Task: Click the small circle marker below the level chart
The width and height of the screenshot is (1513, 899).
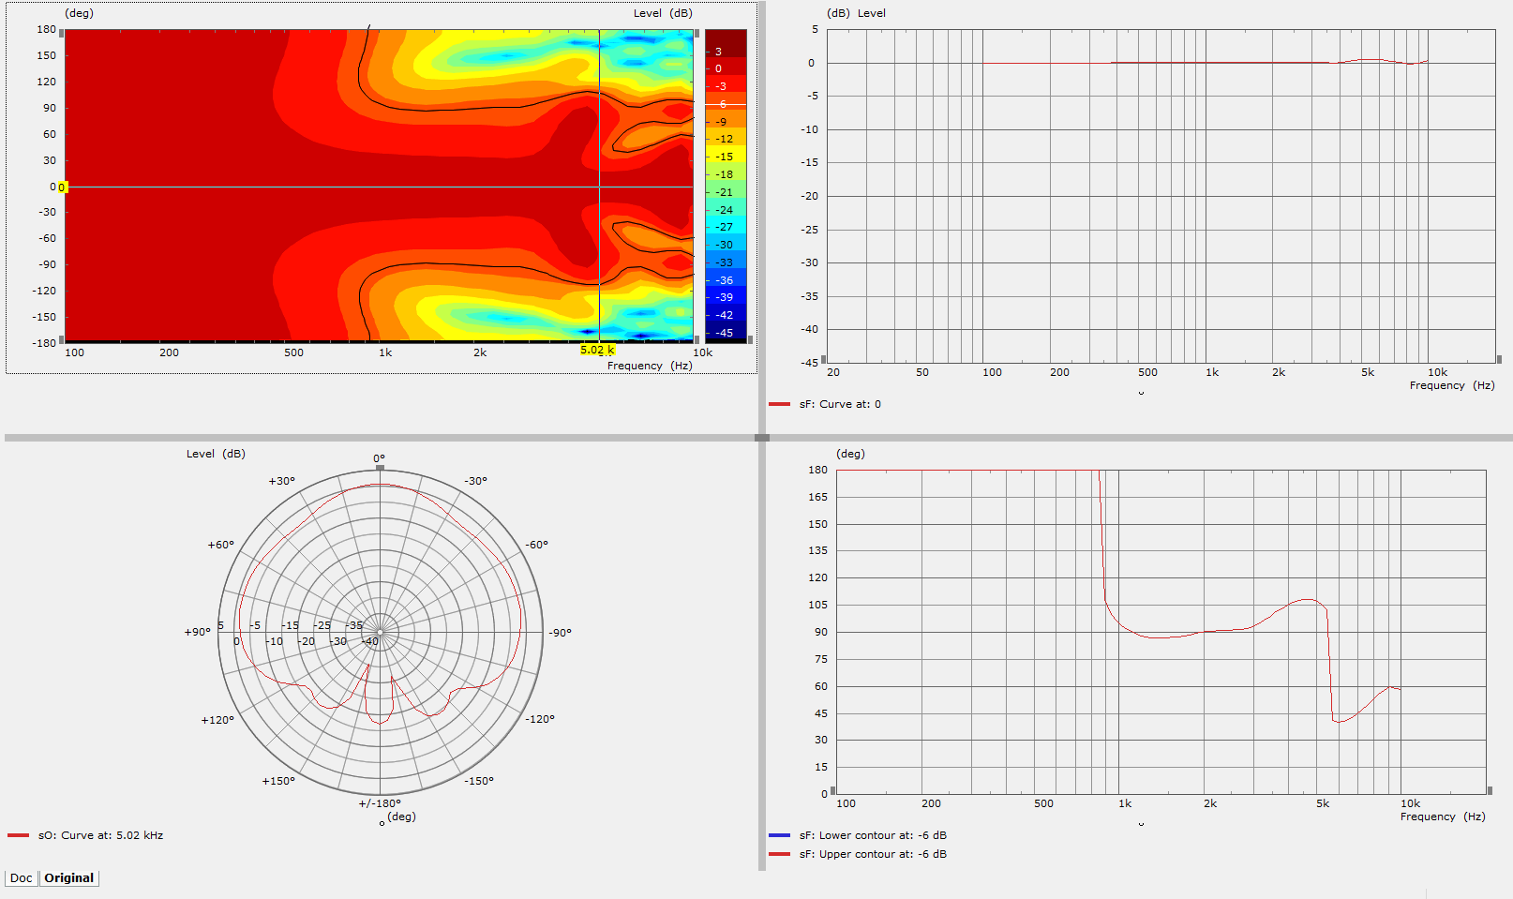Action: (x=1141, y=393)
